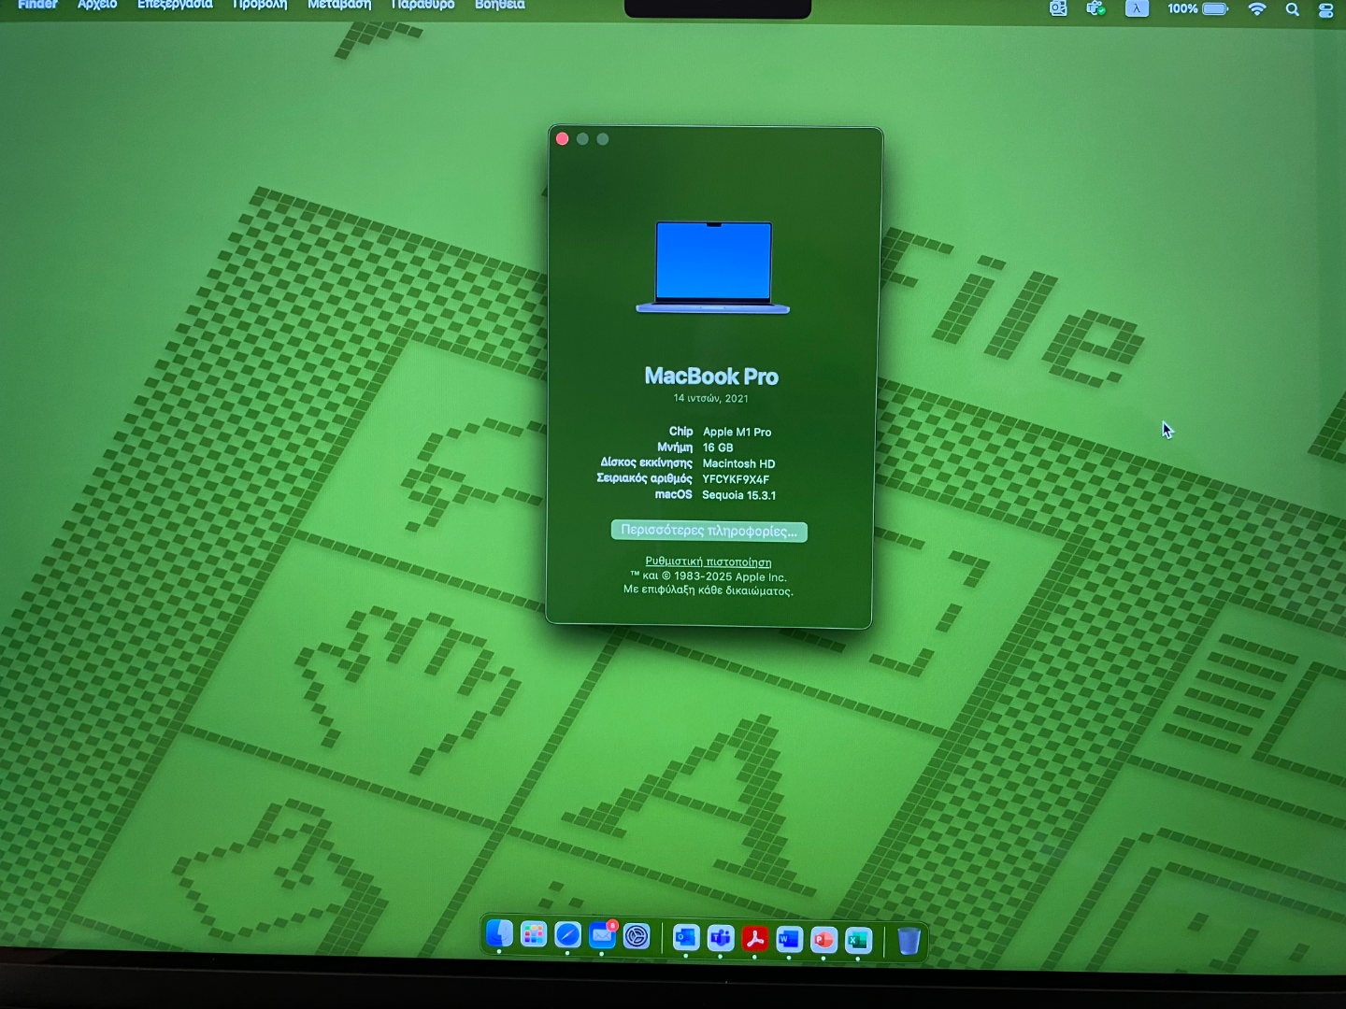Open the Προβολή menu

pos(260,5)
